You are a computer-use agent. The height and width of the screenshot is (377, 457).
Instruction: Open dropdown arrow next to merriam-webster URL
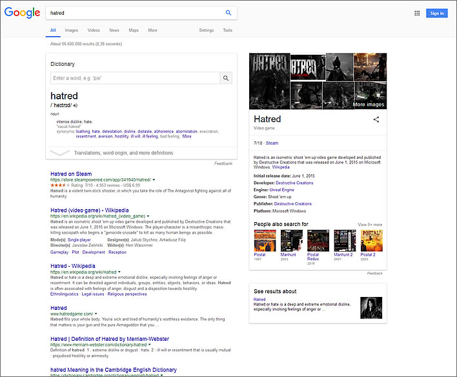[150, 345]
